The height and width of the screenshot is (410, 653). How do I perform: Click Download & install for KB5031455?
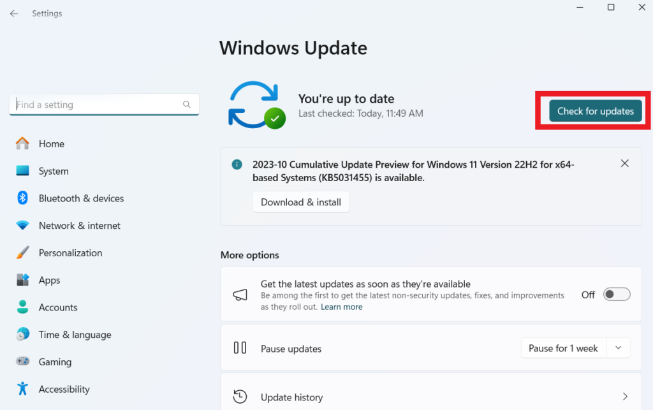pyautogui.click(x=300, y=201)
